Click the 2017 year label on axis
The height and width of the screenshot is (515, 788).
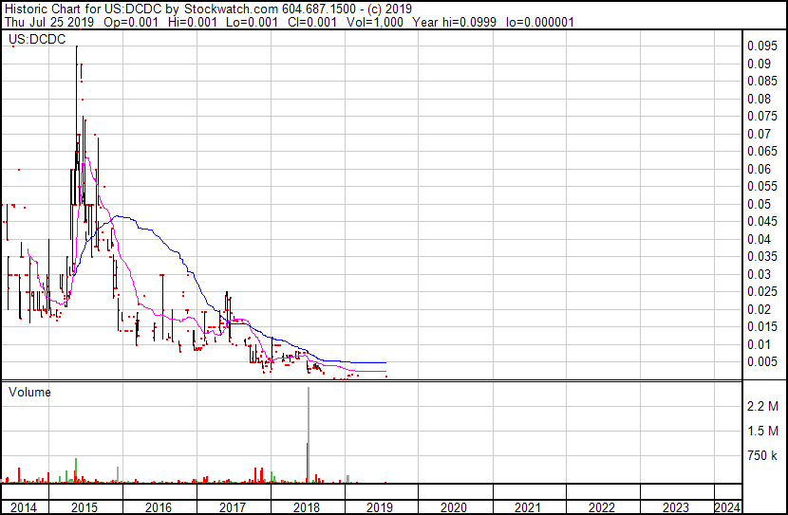coord(233,507)
